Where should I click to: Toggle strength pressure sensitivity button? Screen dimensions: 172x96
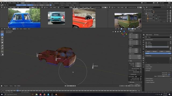[51, 5]
